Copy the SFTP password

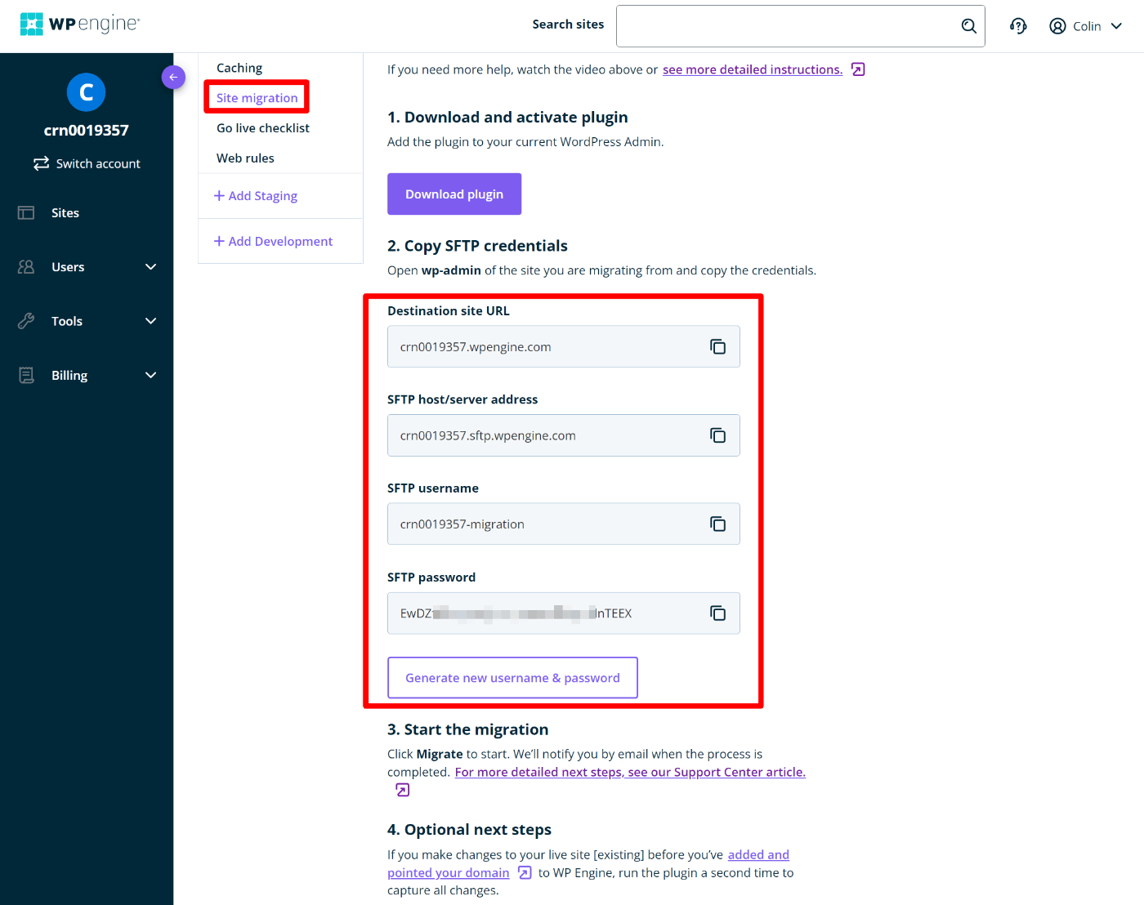(717, 613)
